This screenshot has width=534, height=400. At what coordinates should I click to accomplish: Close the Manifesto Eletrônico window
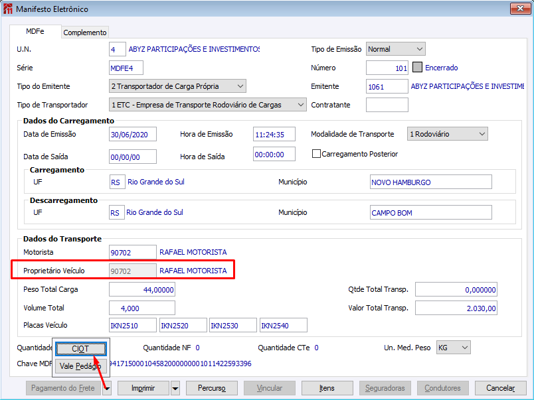tap(520, 9)
